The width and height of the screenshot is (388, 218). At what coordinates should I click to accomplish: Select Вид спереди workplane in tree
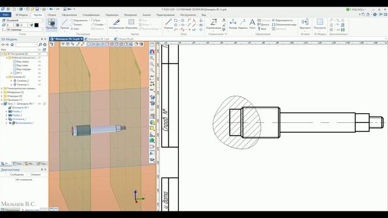[24, 69]
